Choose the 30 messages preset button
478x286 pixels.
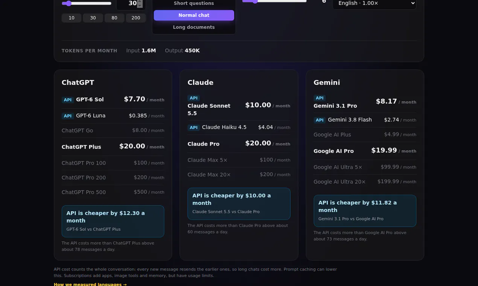93,18
